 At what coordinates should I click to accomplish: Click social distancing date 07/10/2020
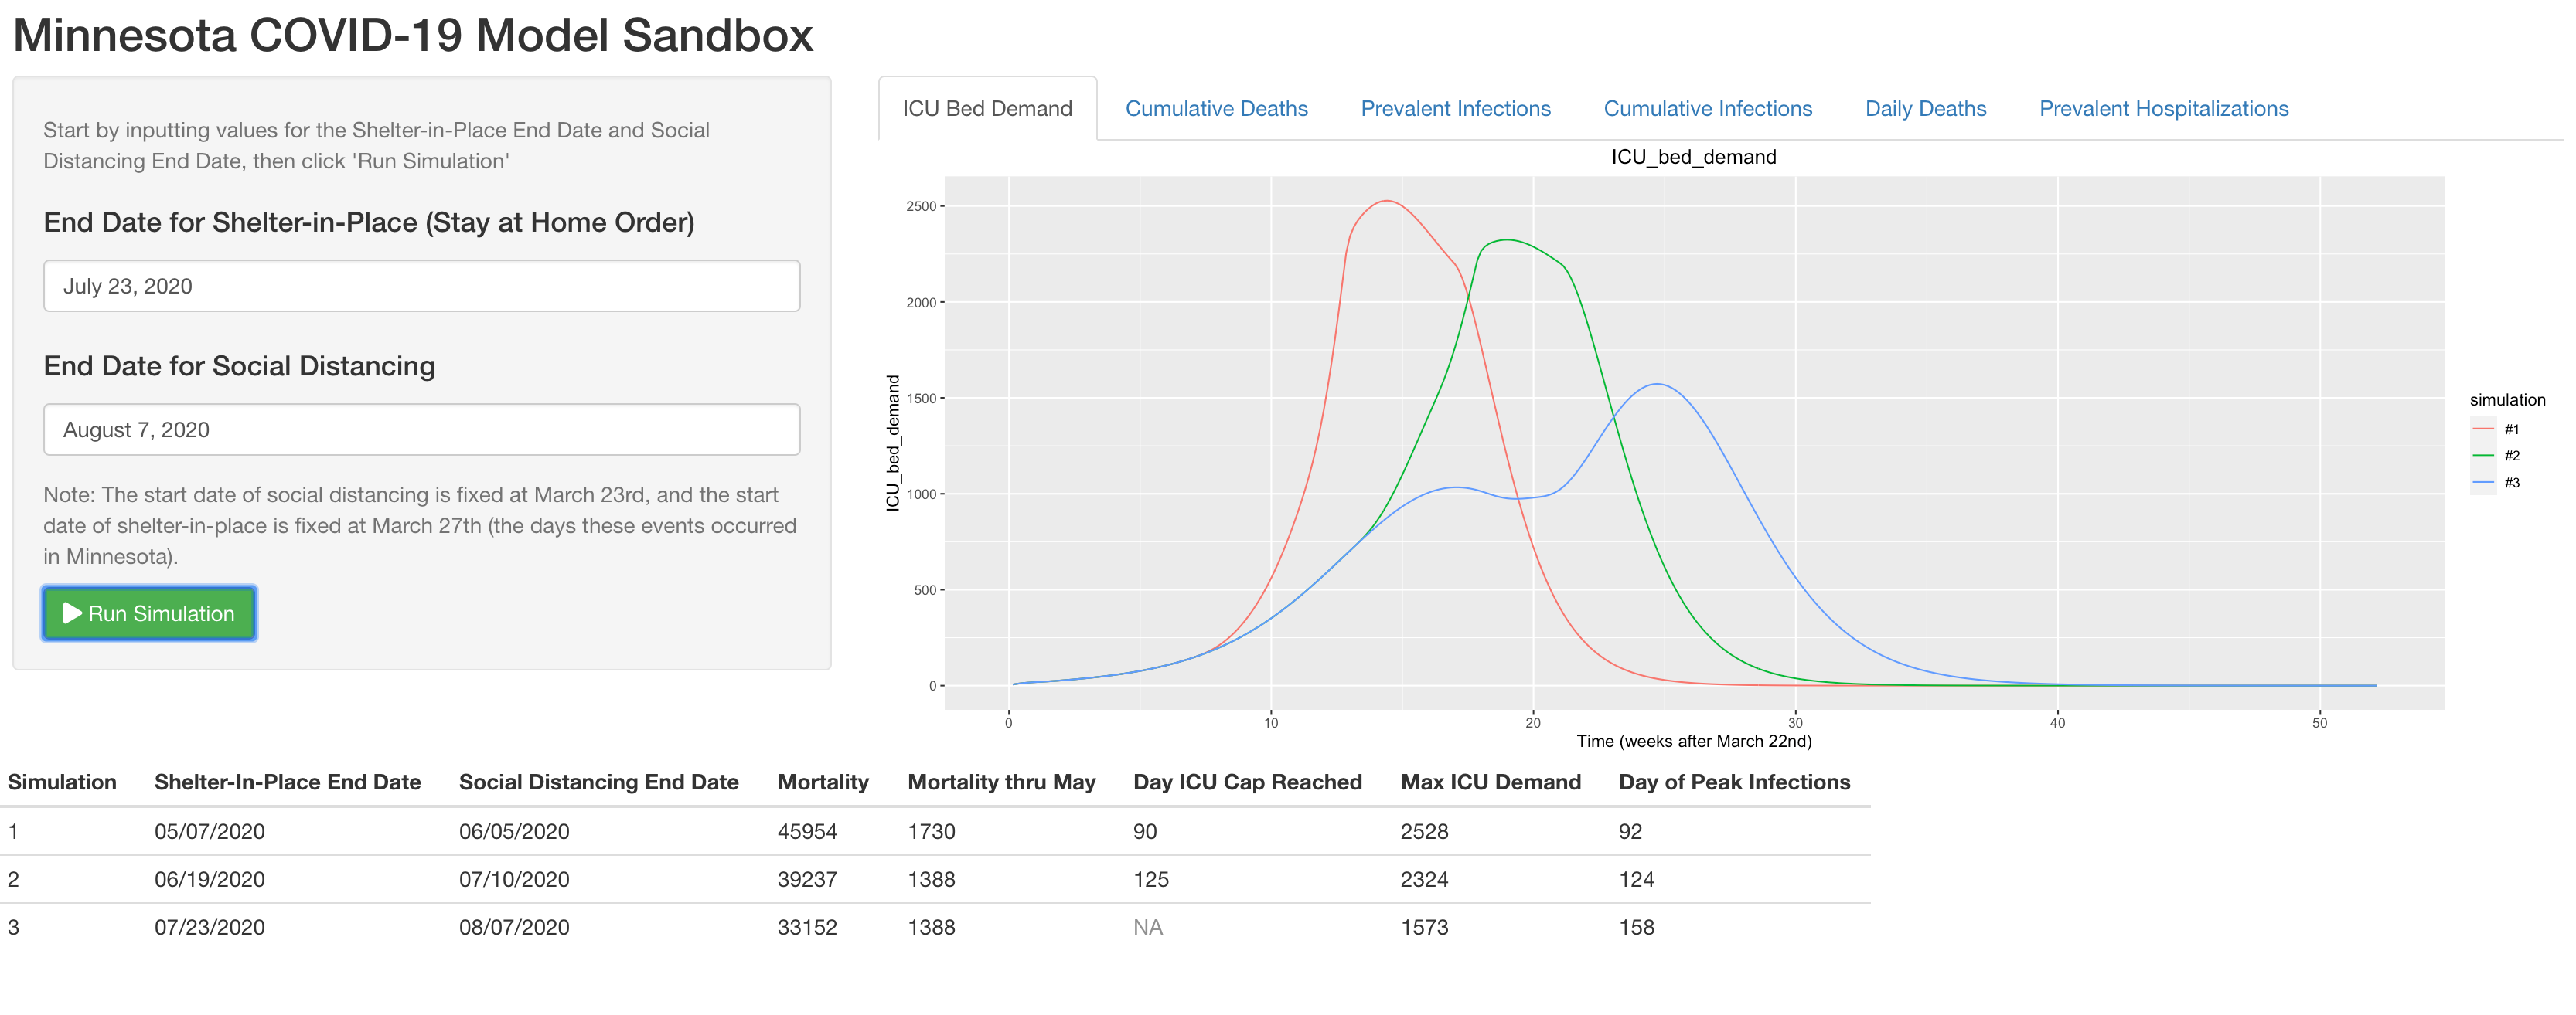pyautogui.click(x=514, y=879)
